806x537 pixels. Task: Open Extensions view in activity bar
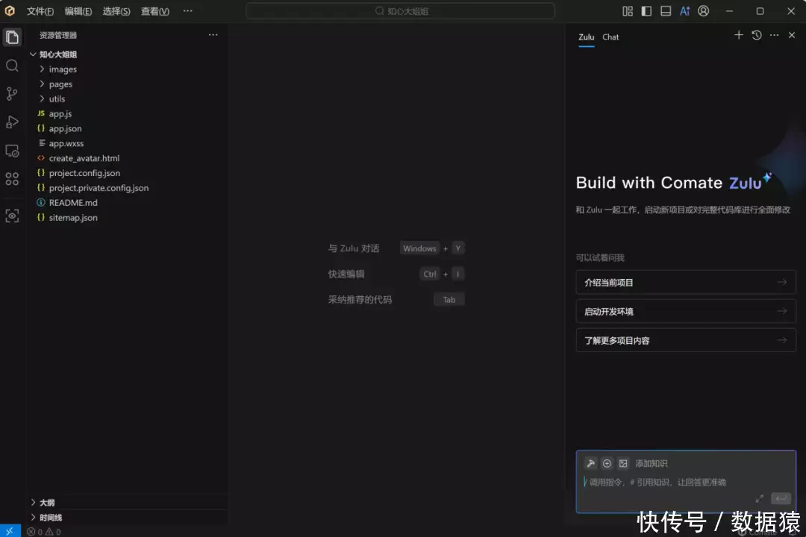click(12, 179)
